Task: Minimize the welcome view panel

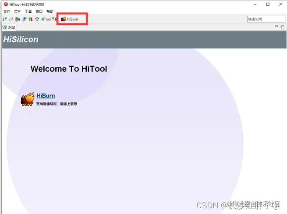Action: click(276, 27)
